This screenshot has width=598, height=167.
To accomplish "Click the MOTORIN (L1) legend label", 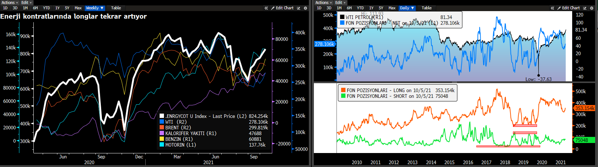I will pos(180,145).
